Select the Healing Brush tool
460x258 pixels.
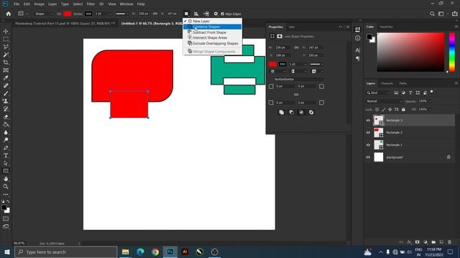coord(6,86)
